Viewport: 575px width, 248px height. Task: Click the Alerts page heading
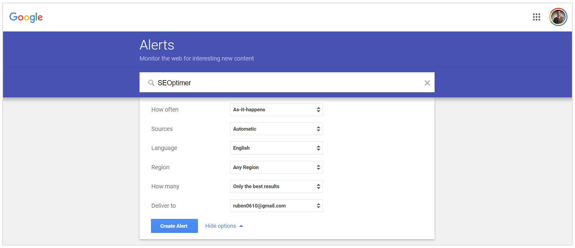157,45
